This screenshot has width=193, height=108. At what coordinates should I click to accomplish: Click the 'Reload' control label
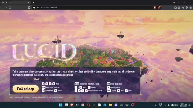point(60,91)
